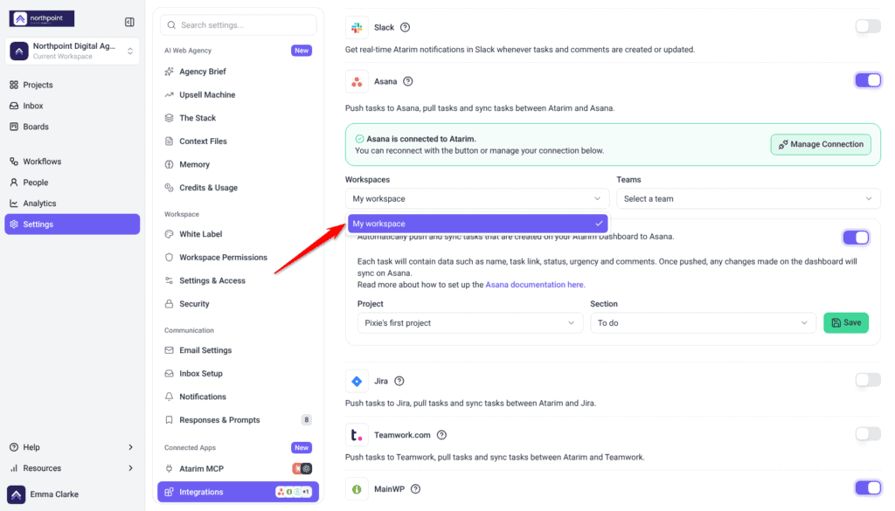Click the White Label palette icon
The height and width of the screenshot is (511, 895).
click(169, 234)
